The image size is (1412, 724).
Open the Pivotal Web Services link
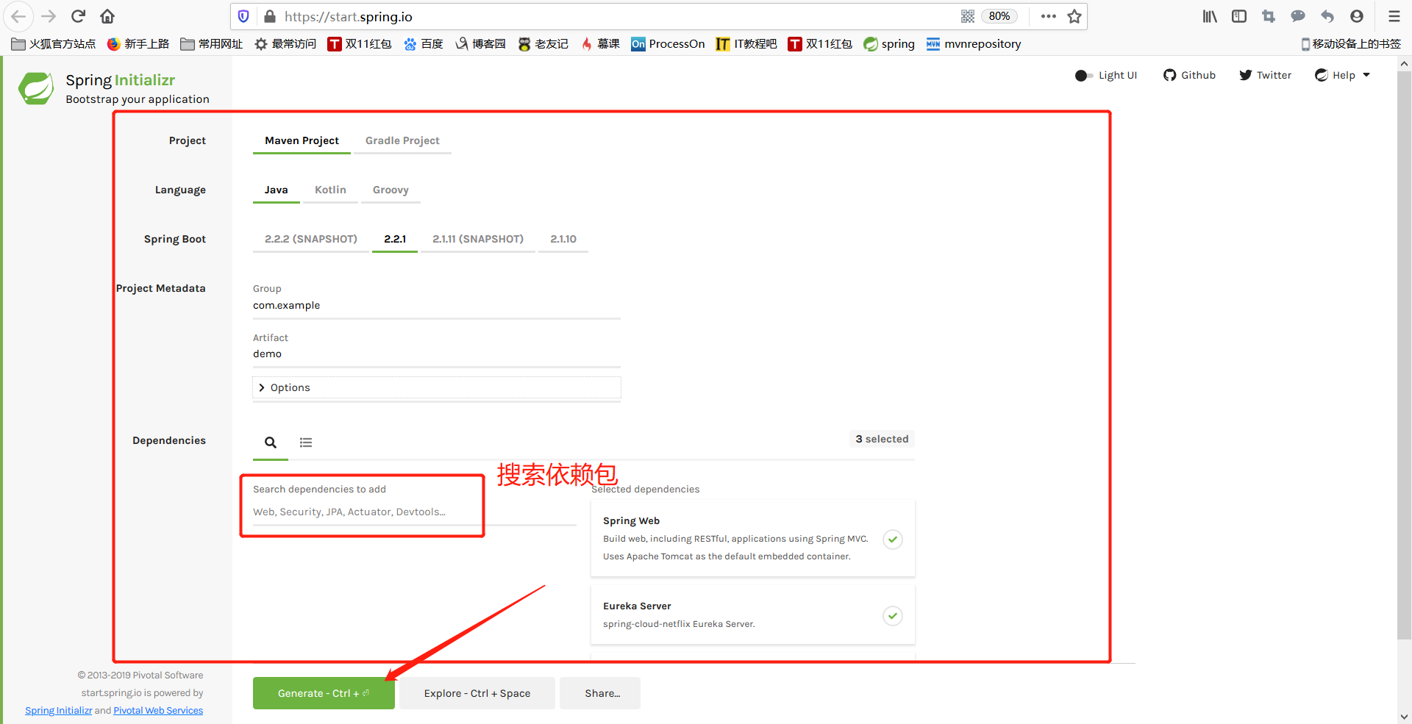pos(158,711)
